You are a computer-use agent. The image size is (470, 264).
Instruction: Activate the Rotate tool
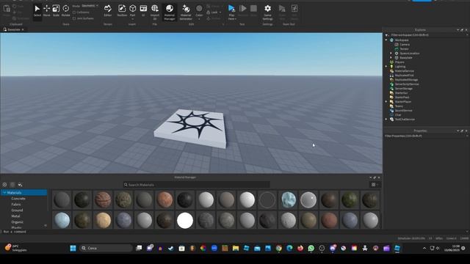coord(65,11)
